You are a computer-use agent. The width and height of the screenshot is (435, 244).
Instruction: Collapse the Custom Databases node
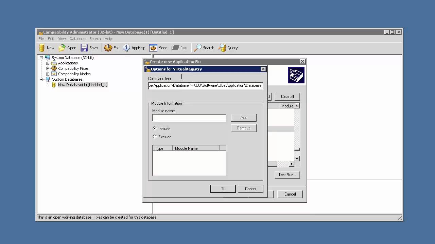(41, 79)
